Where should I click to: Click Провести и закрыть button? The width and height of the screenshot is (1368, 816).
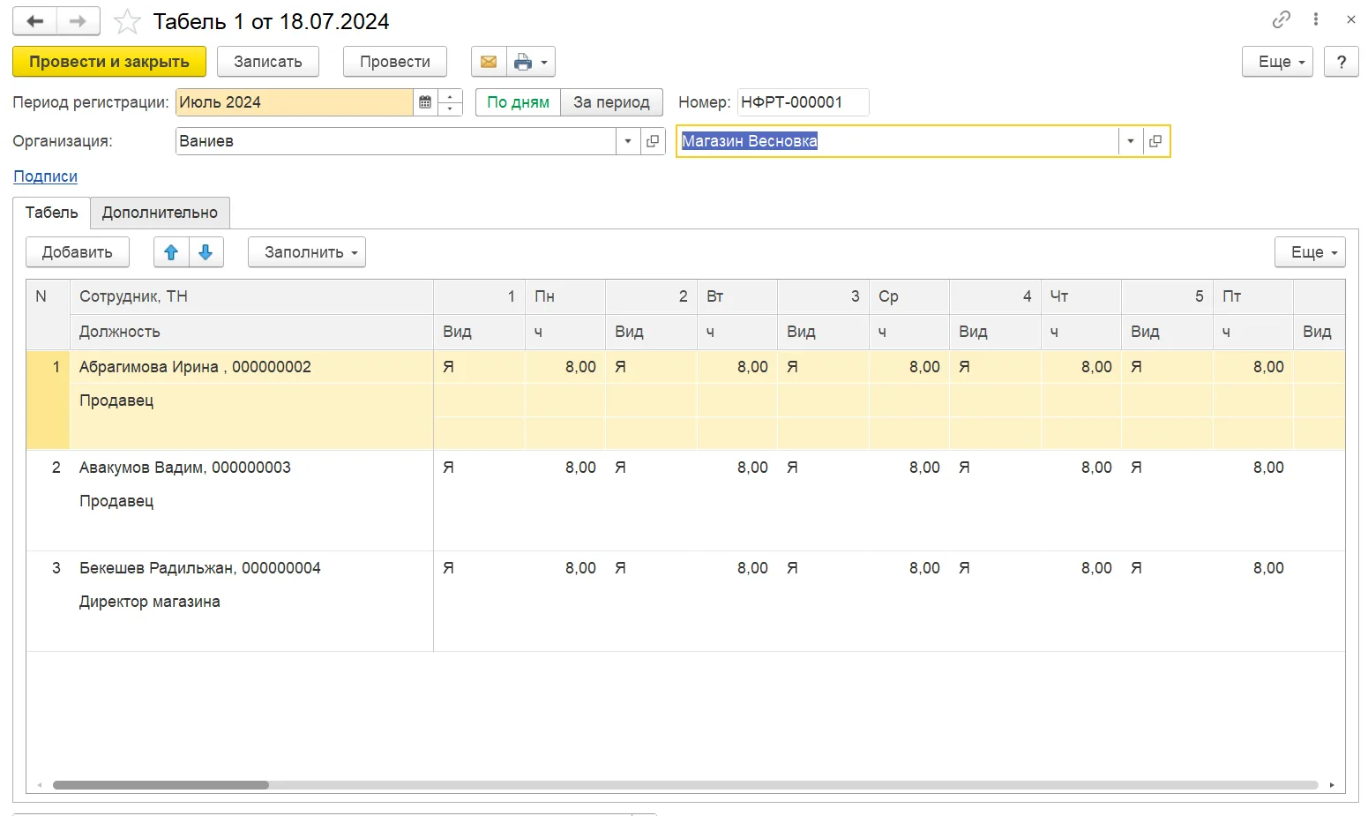pos(109,62)
